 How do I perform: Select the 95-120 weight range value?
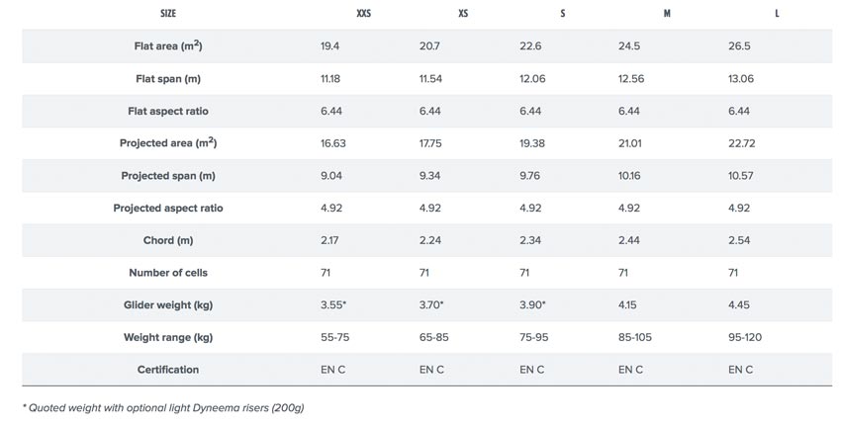pos(745,337)
